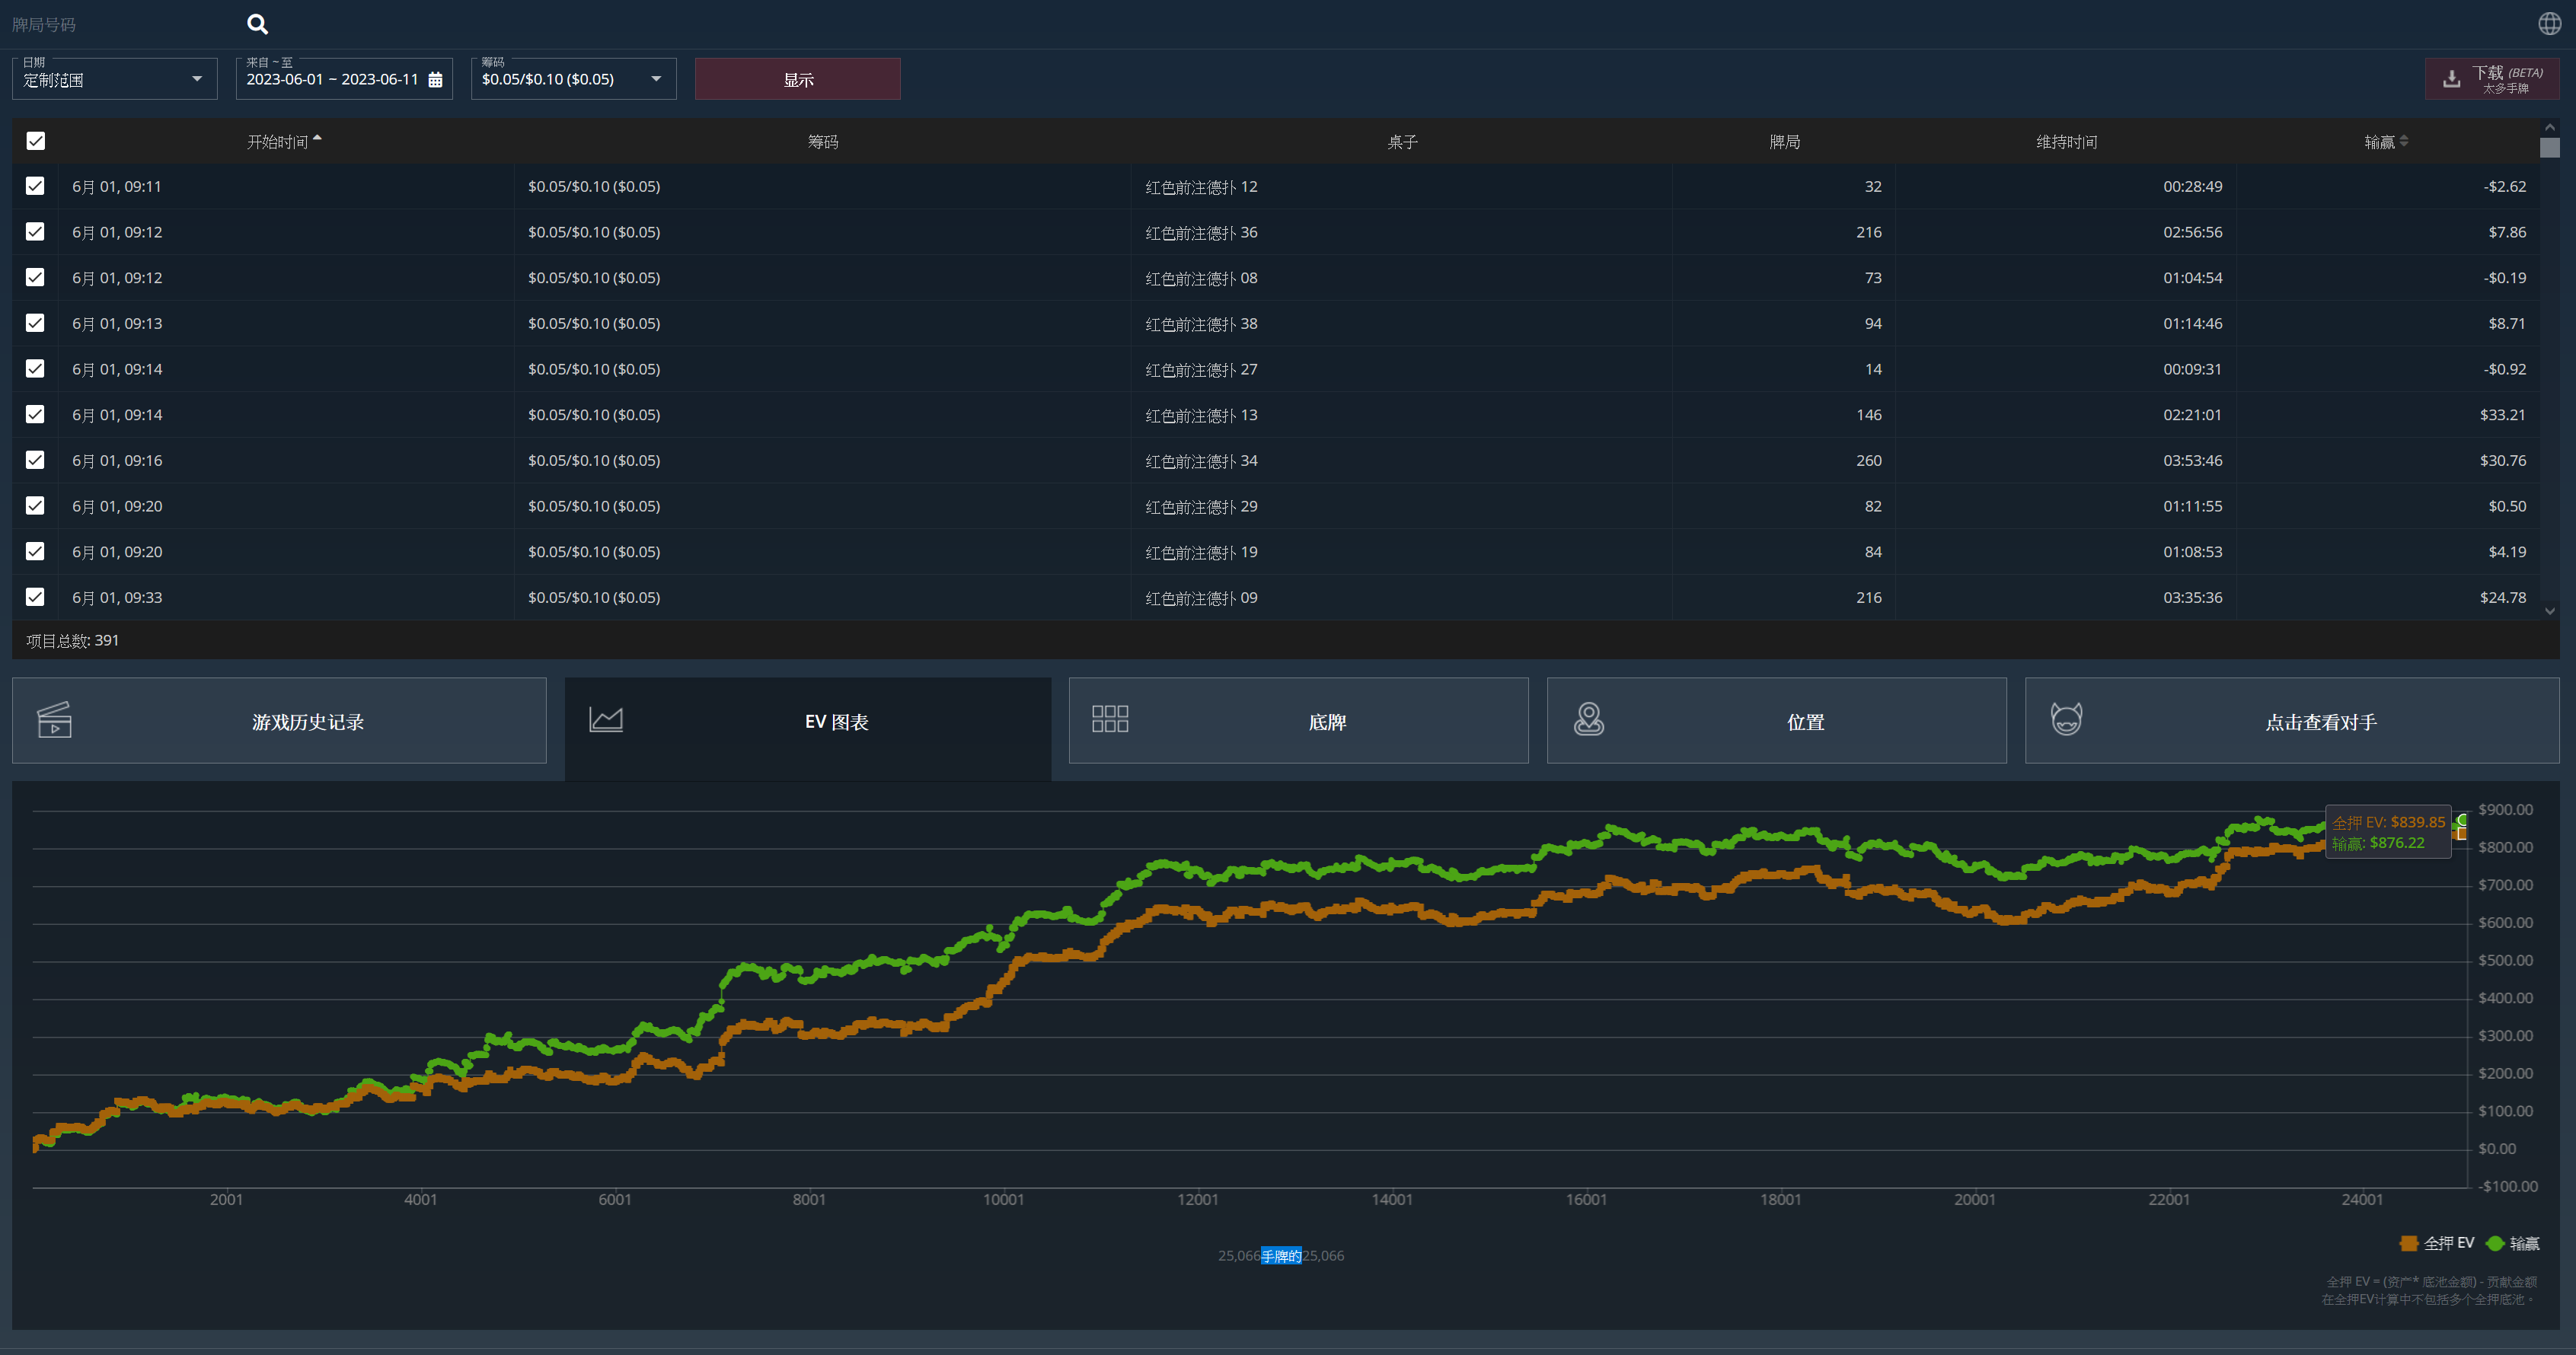Uncheck session for table 29
Image resolution: width=2576 pixels, height=1355 pixels.
point(35,506)
